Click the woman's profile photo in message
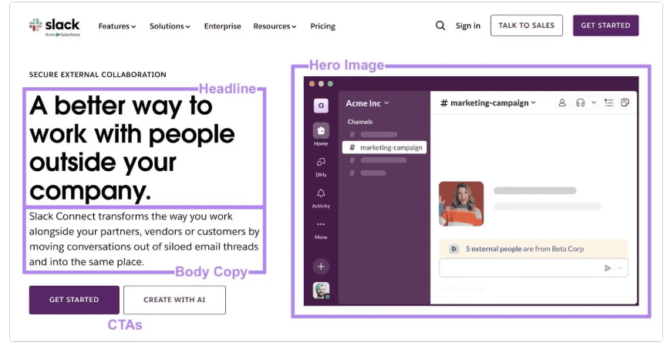 click(x=461, y=203)
